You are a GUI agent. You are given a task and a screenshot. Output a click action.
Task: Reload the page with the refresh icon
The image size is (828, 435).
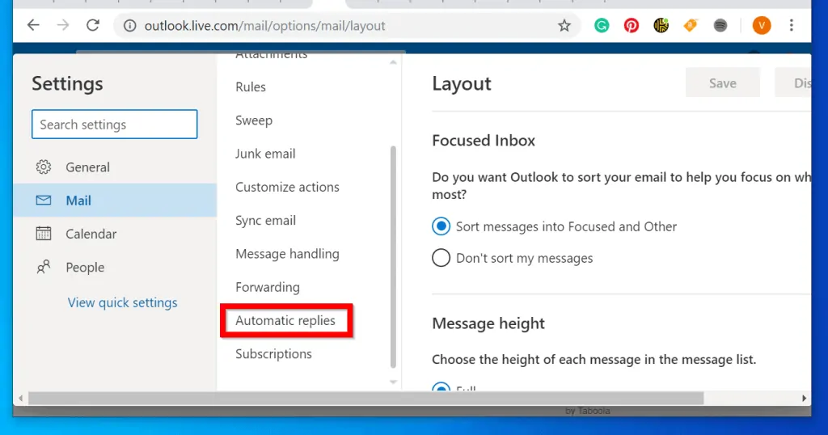pyautogui.click(x=93, y=25)
